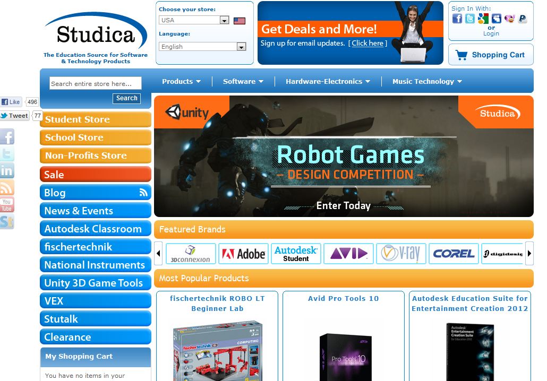Select the Adobe brand logo
This screenshot has height=381, width=547.
point(243,254)
